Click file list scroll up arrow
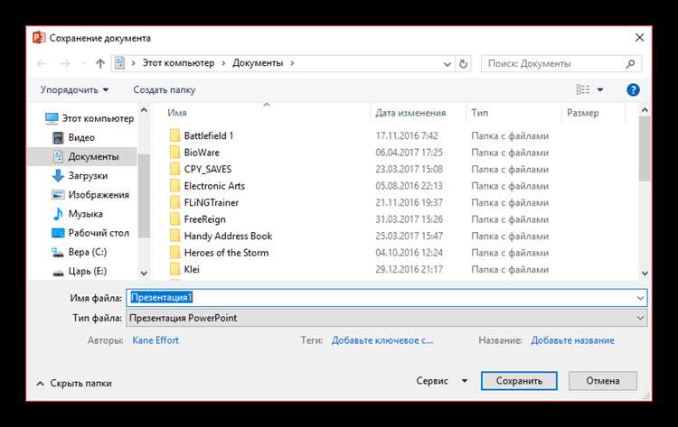The image size is (678, 427). [645, 110]
